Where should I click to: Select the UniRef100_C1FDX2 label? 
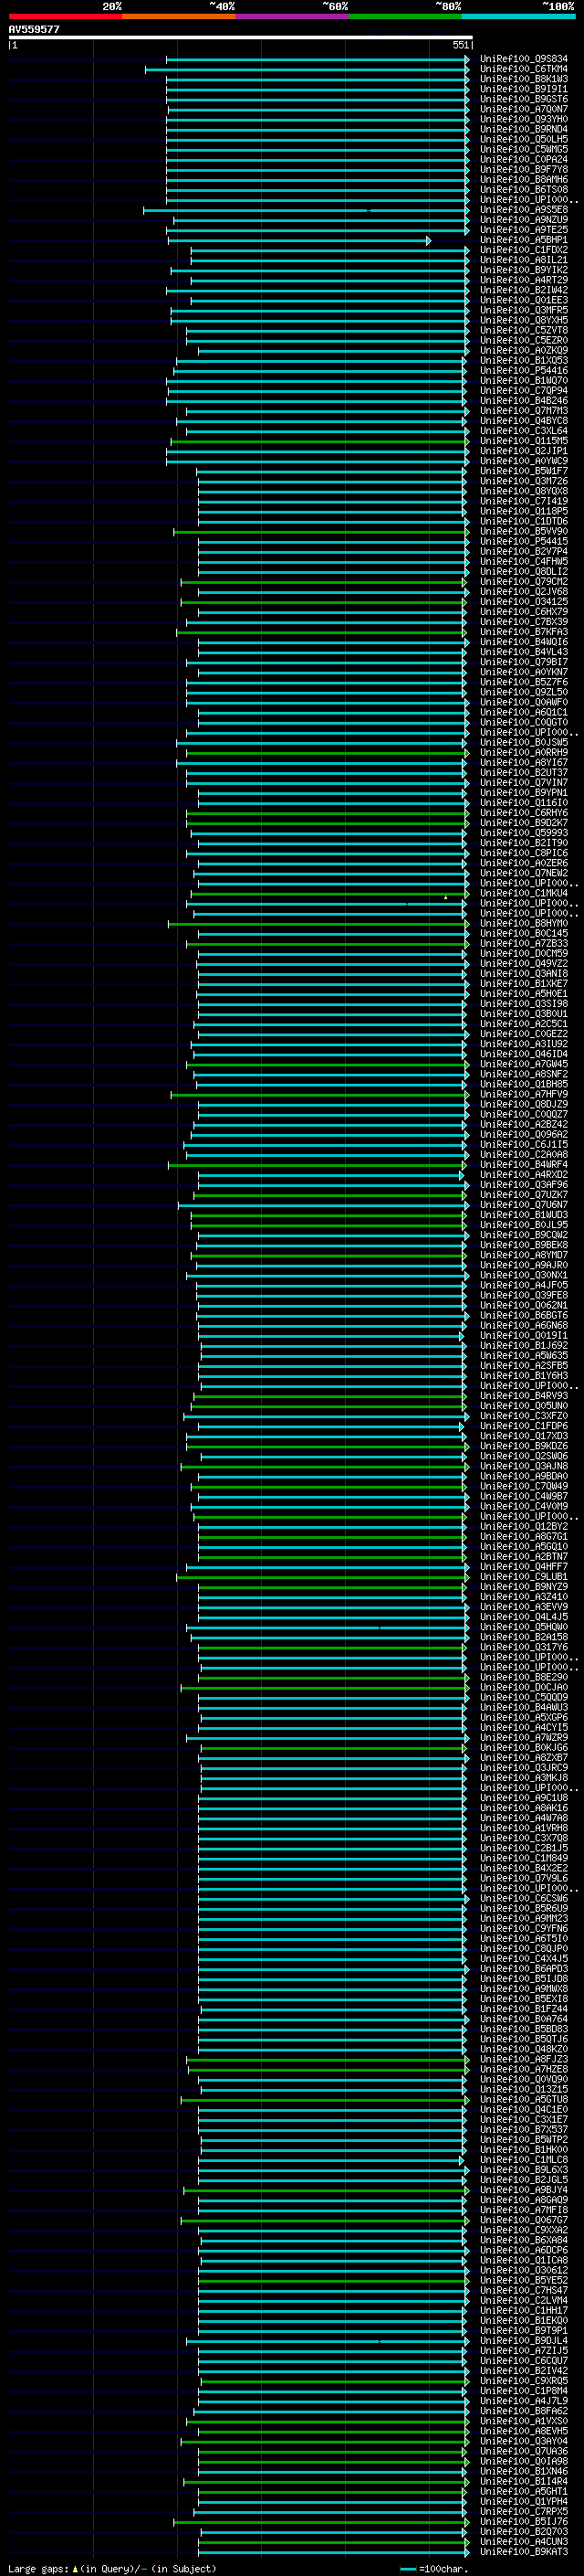(x=524, y=250)
